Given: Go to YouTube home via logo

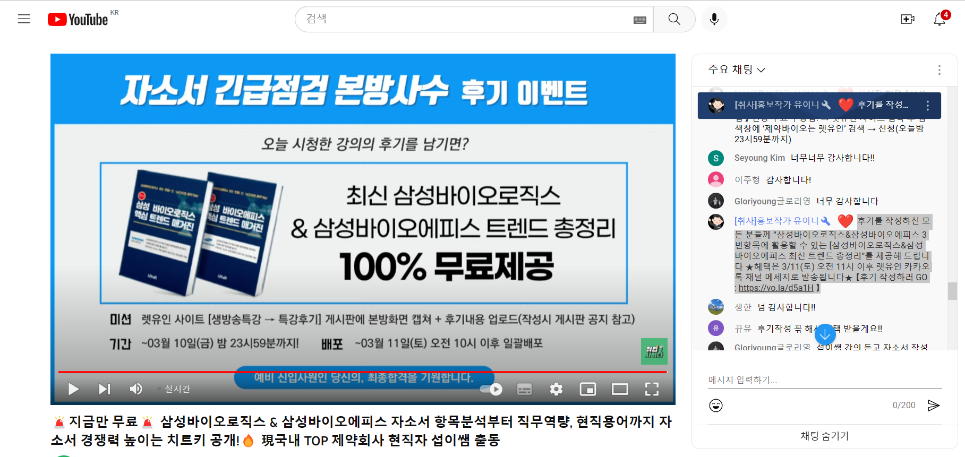Looking at the screenshot, I should [78, 19].
